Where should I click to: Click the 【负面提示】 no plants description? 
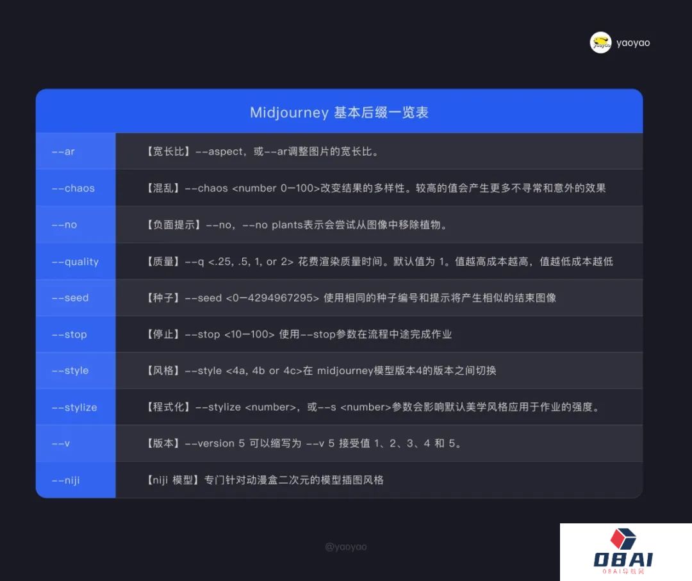pyautogui.click(x=296, y=225)
